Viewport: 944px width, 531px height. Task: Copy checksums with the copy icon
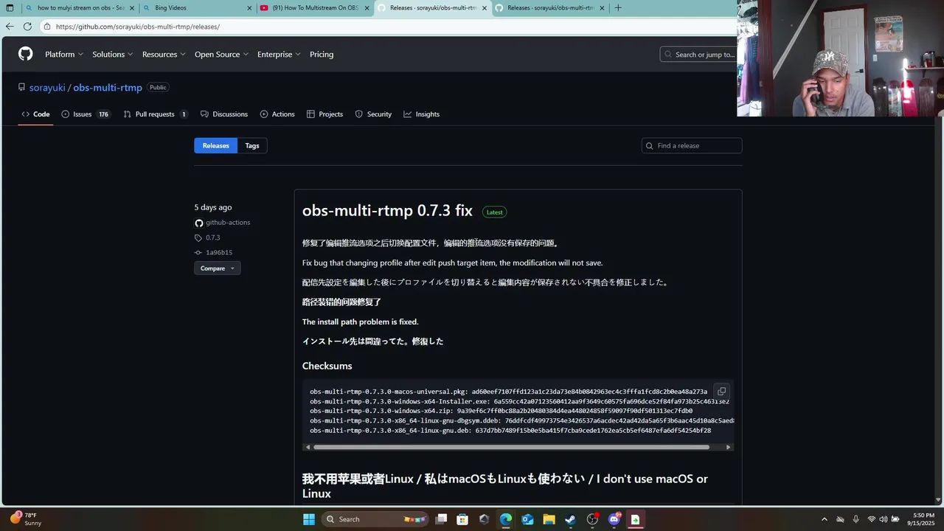tap(721, 392)
